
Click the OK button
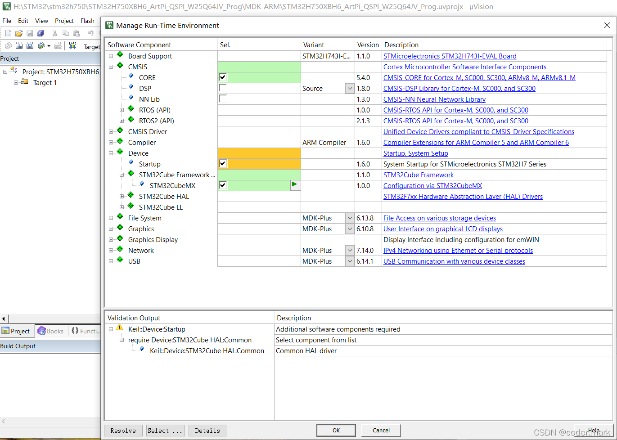[x=336, y=431]
